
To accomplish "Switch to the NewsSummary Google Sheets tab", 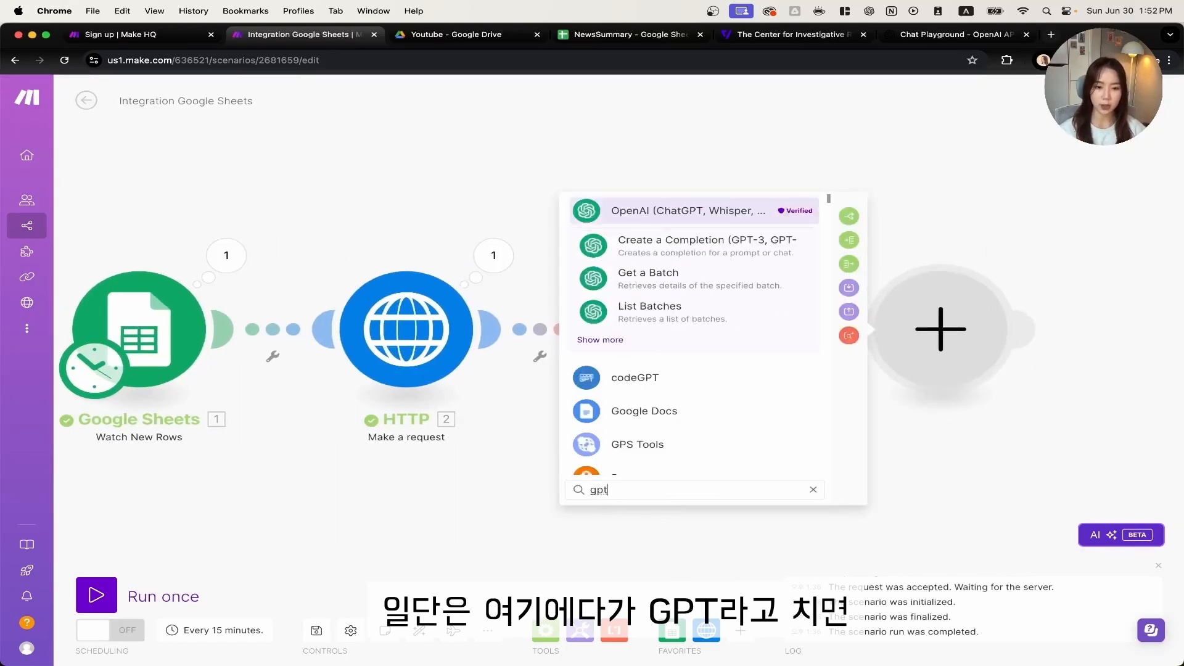I will click(x=629, y=35).
